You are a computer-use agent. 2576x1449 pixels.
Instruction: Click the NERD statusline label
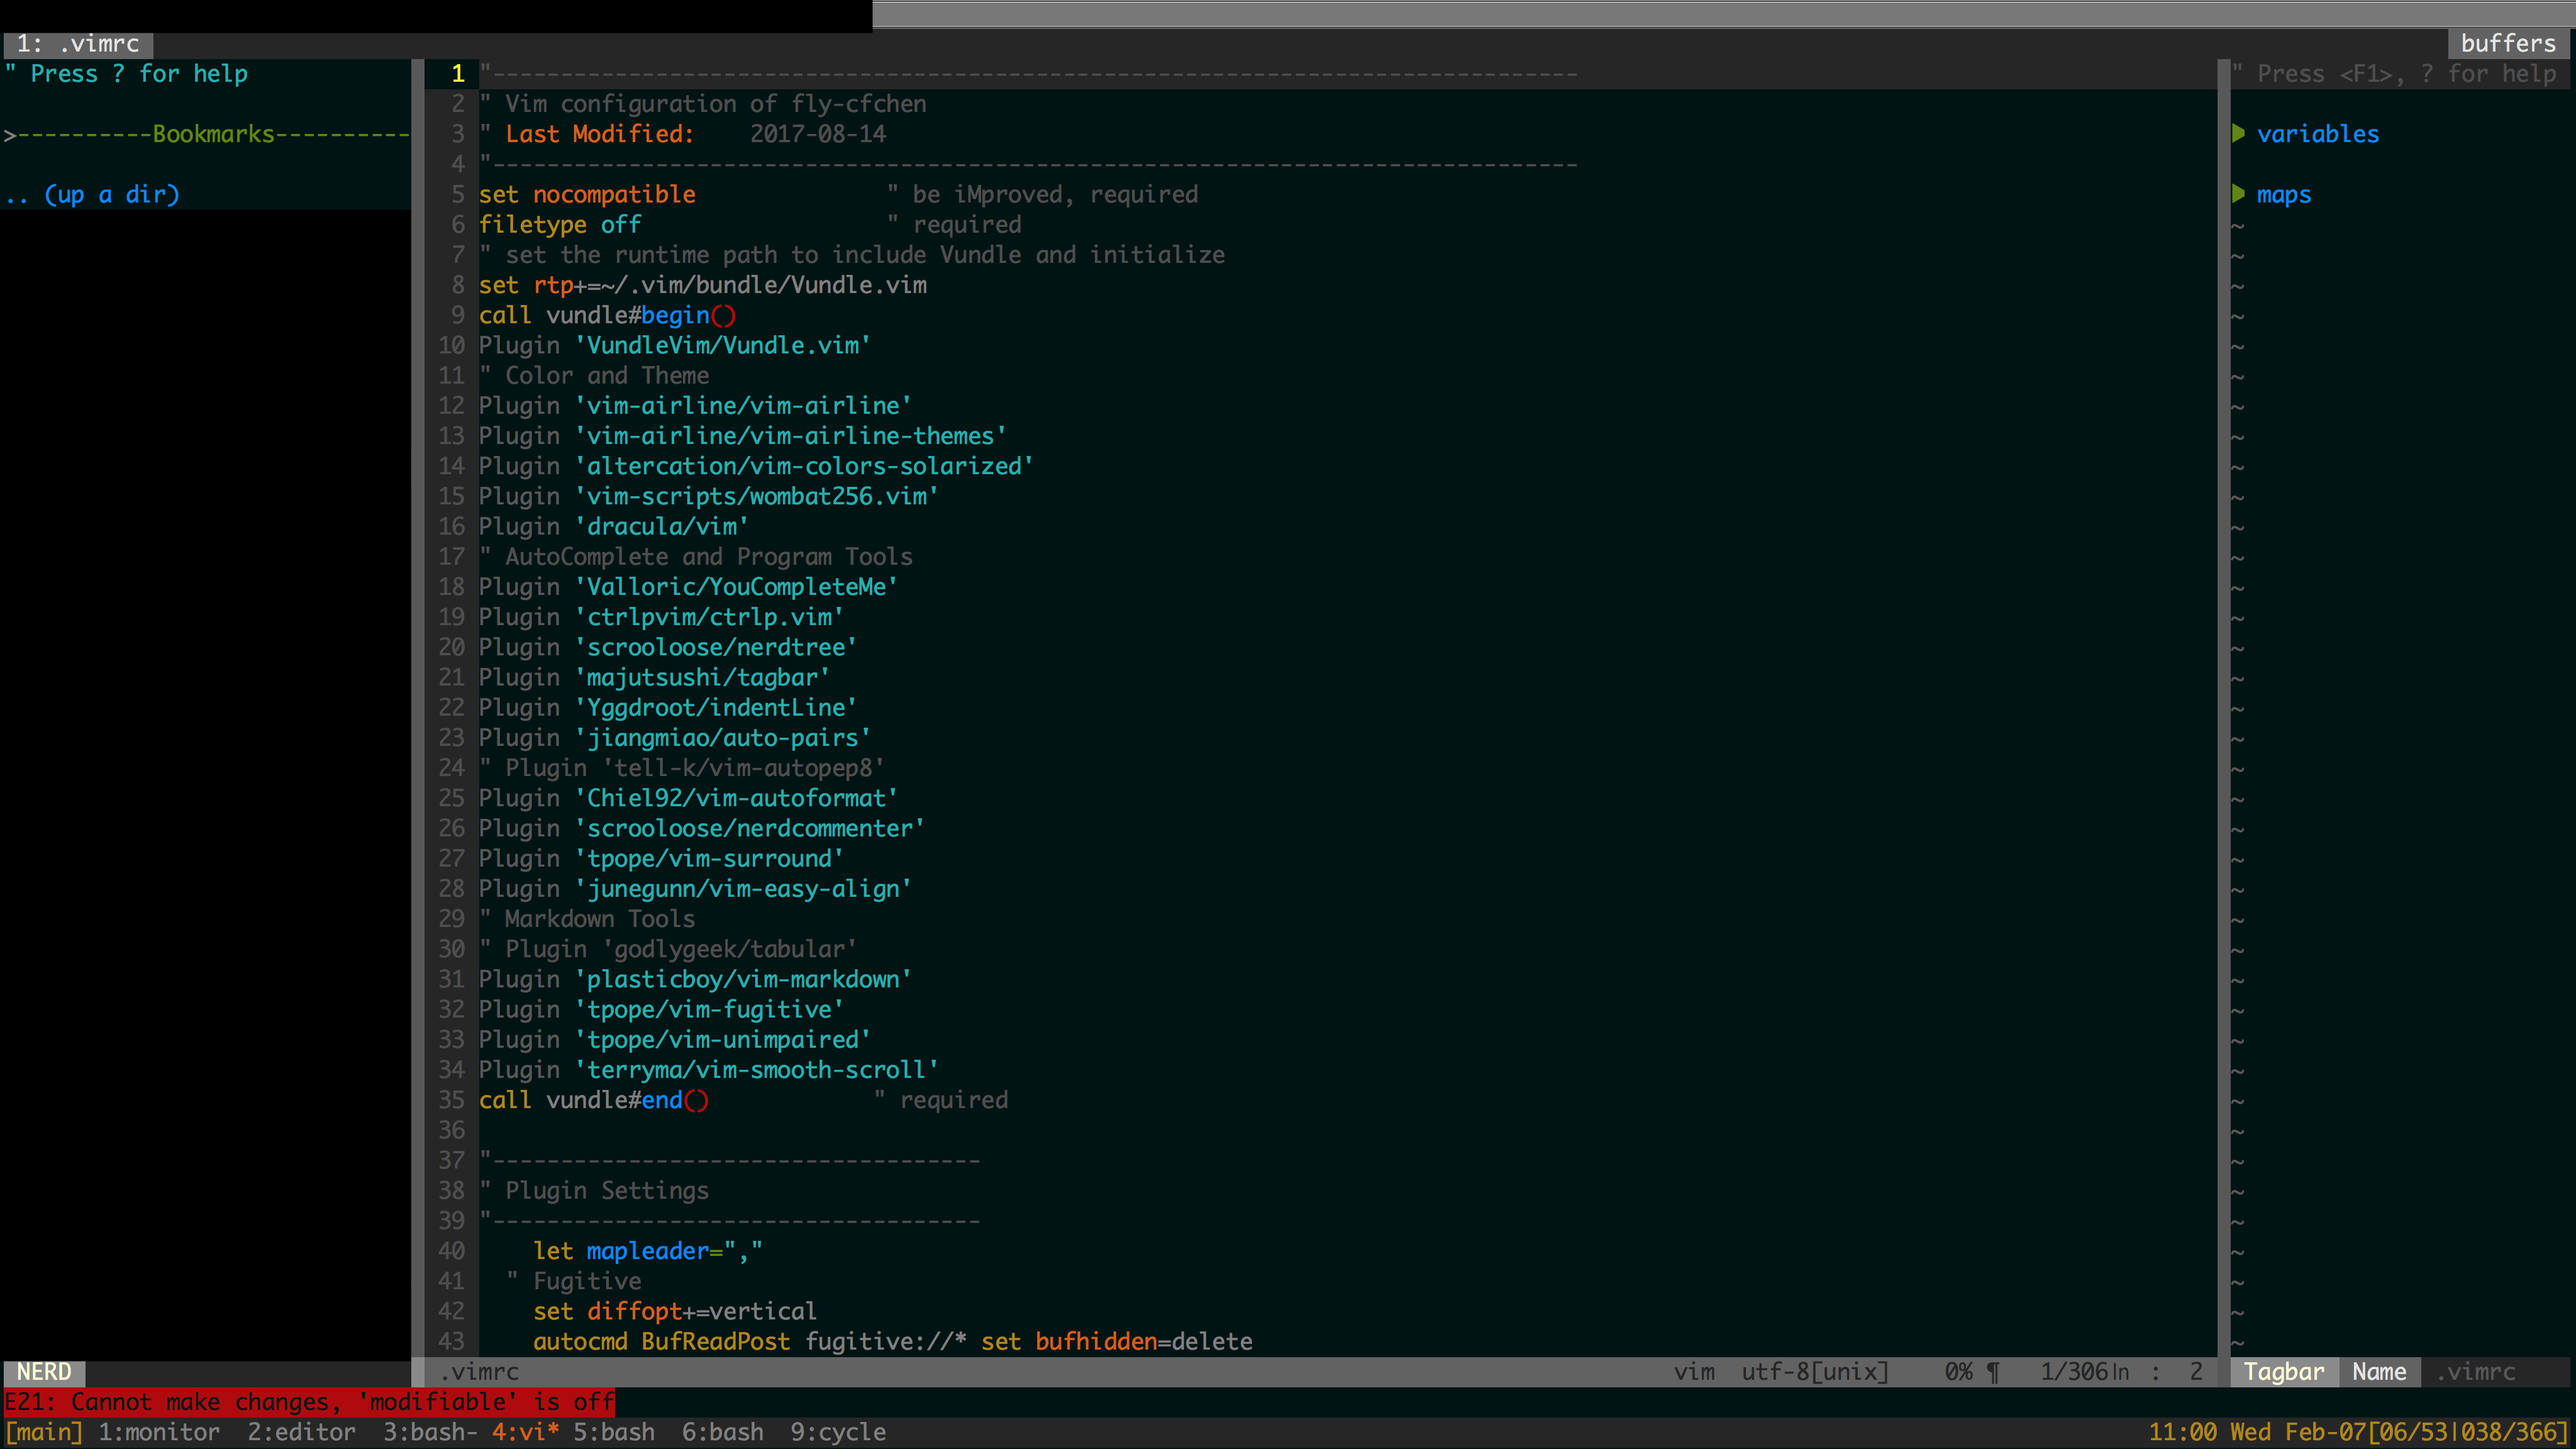pyautogui.click(x=44, y=1371)
